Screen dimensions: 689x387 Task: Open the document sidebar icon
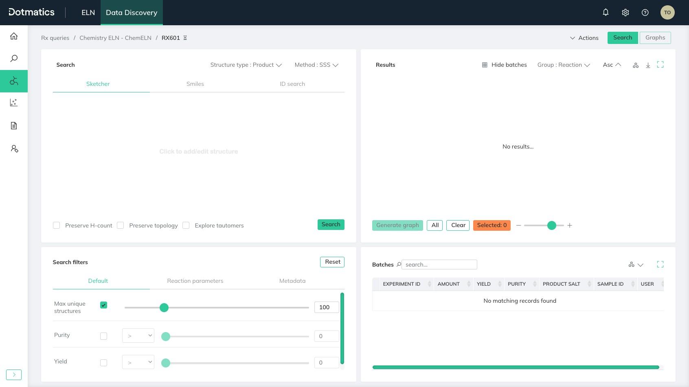pyautogui.click(x=14, y=125)
